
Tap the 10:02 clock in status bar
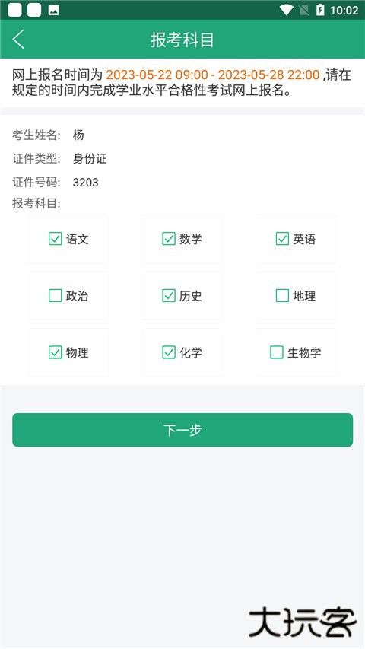tap(344, 11)
